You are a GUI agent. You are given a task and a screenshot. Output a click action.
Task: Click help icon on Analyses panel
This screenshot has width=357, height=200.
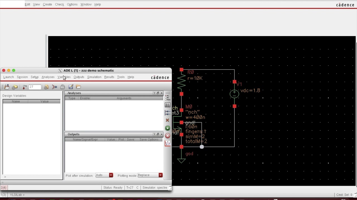(x=154, y=93)
